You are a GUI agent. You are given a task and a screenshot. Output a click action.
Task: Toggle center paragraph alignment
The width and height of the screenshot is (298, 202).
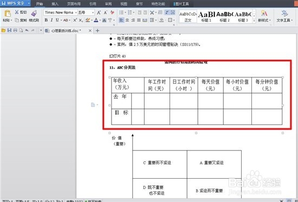[127, 20]
